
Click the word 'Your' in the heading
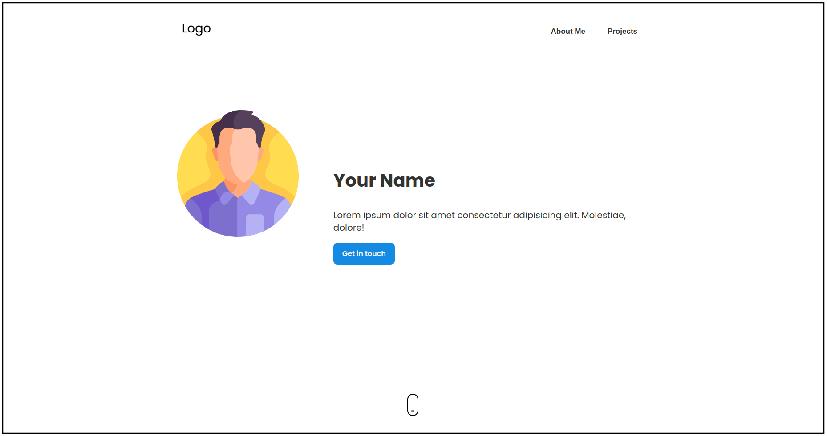[355, 180]
